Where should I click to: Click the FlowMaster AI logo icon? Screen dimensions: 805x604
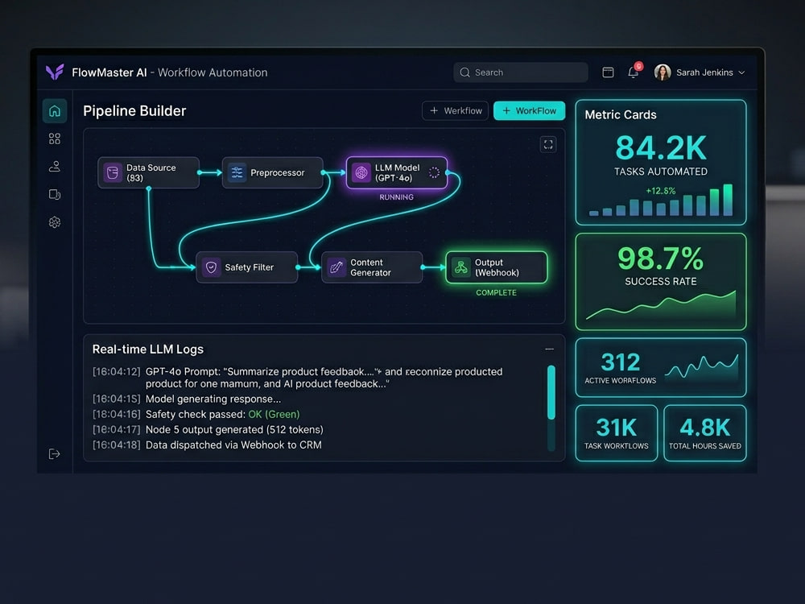(x=55, y=72)
